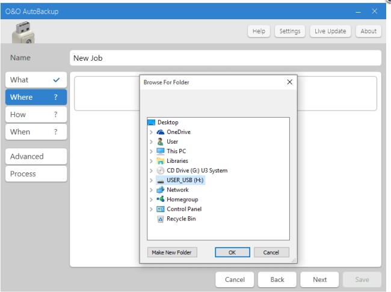Image resolution: width=391 pixels, height=292 pixels.
Task: Open Help
Action: pos(259,31)
